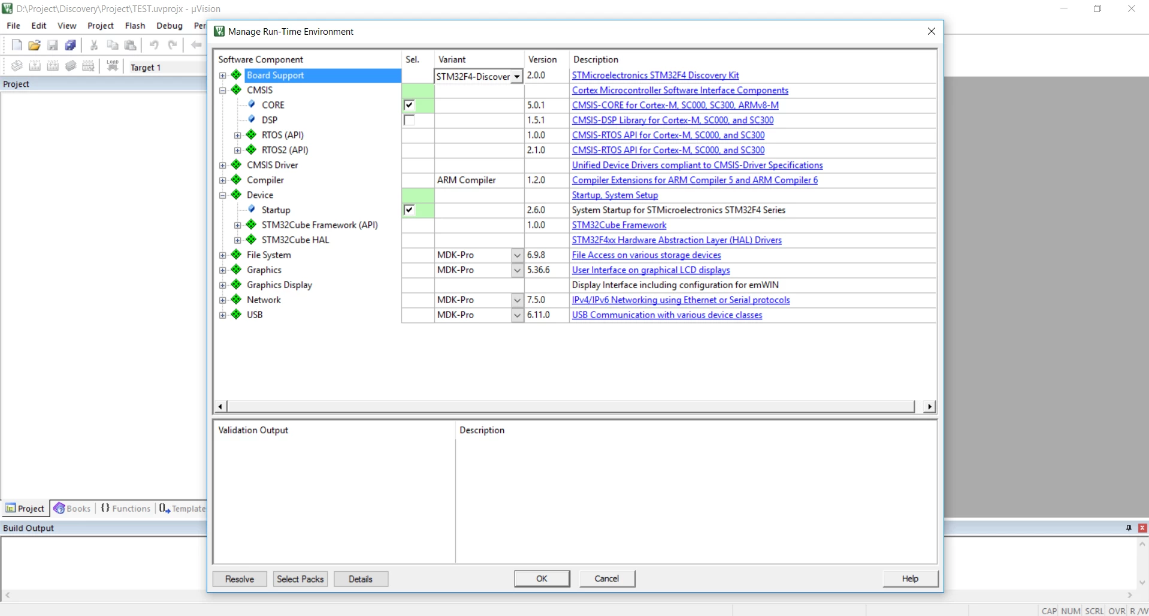
Task: Click the Cut scissors icon
Action: point(94,45)
